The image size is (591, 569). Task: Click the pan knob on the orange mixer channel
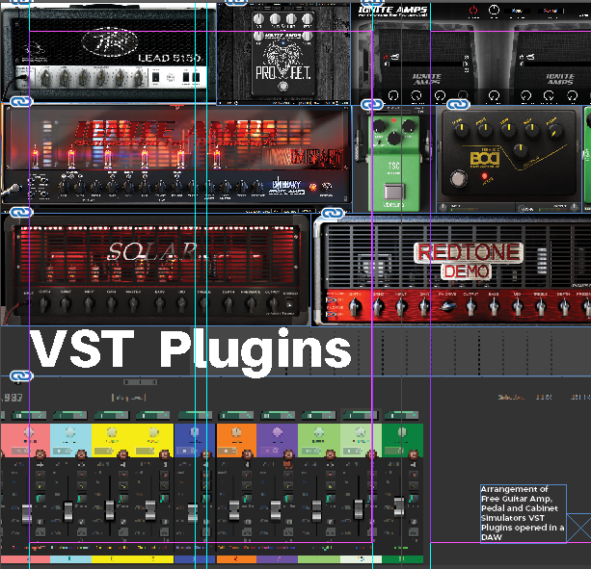tap(236, 432)
